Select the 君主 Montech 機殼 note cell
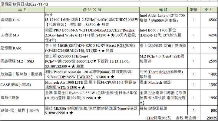218x121 pixels. coord(163,85)
